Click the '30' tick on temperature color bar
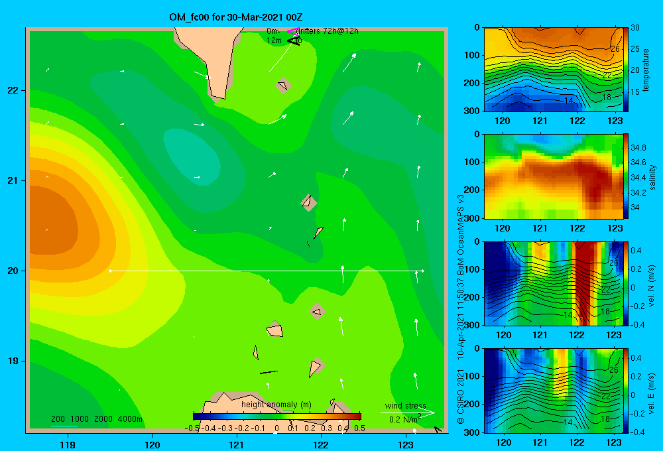663x451 pixels. [635, 28]
